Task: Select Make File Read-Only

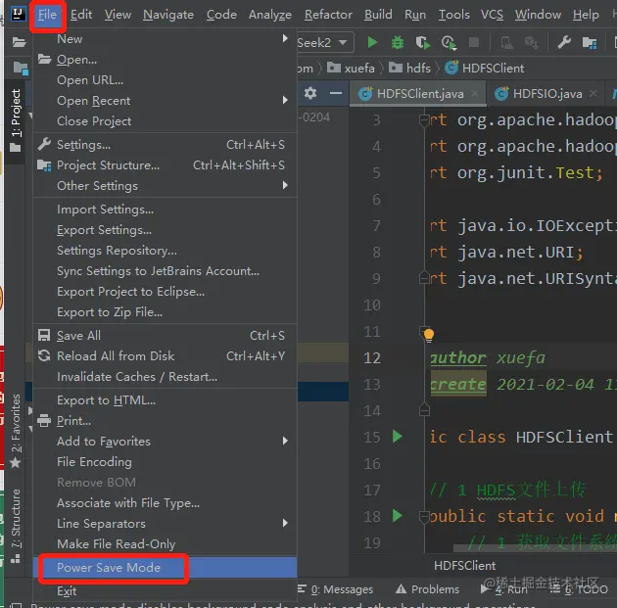Action: coord(166,543)
